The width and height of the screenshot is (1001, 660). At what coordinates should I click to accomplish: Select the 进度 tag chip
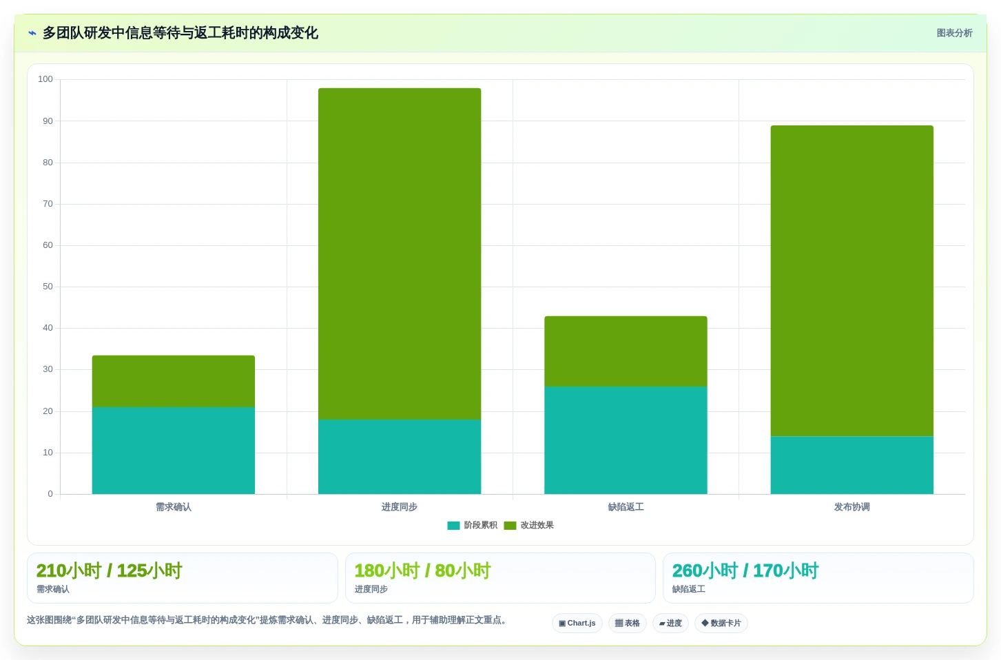click(x=670, y=623)
